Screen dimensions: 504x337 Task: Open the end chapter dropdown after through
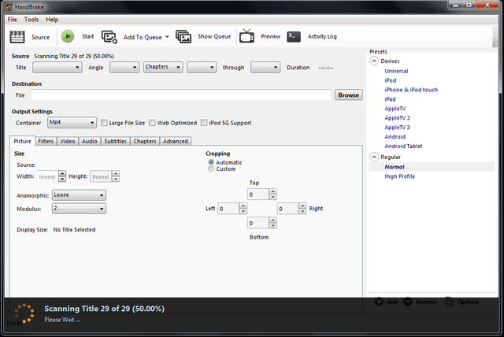(x=265, y=68)
